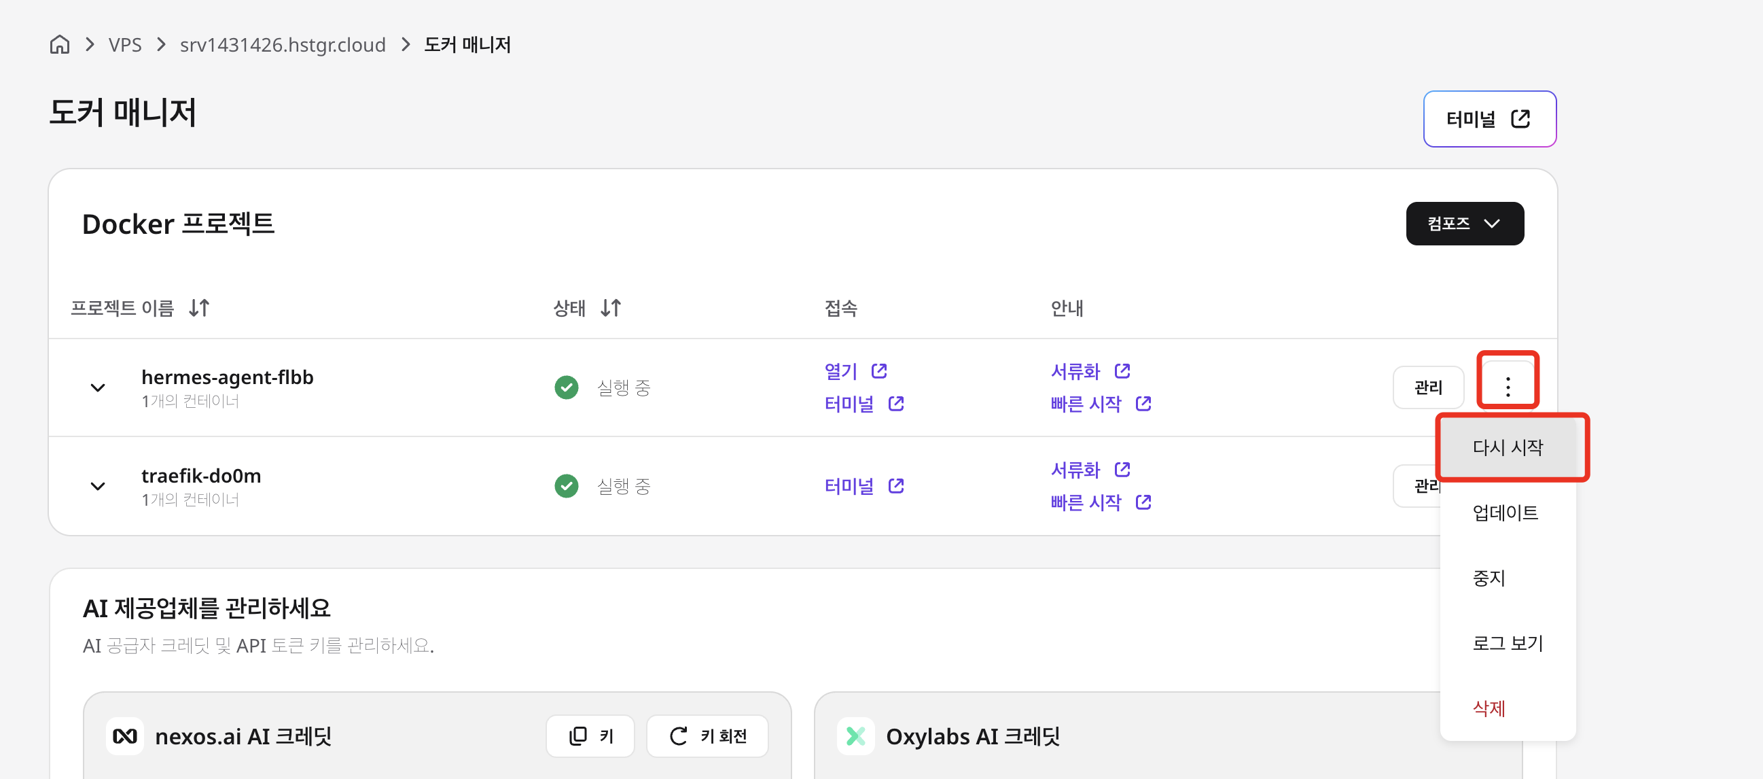Expand the hermes-agent-flbb row chevron

(x=98, y=387)
